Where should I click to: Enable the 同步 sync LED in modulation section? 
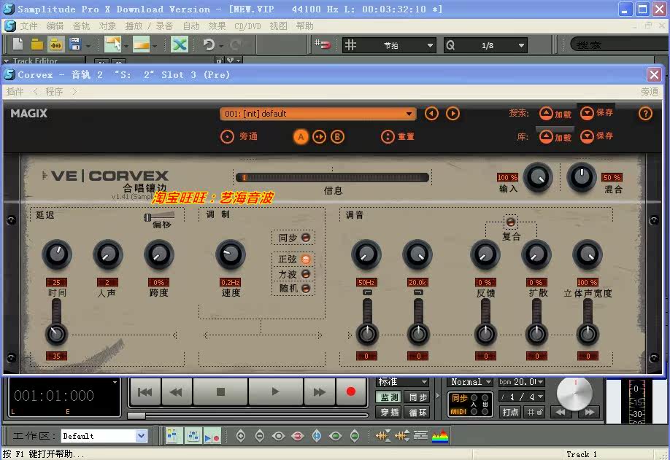coord(306,238)
